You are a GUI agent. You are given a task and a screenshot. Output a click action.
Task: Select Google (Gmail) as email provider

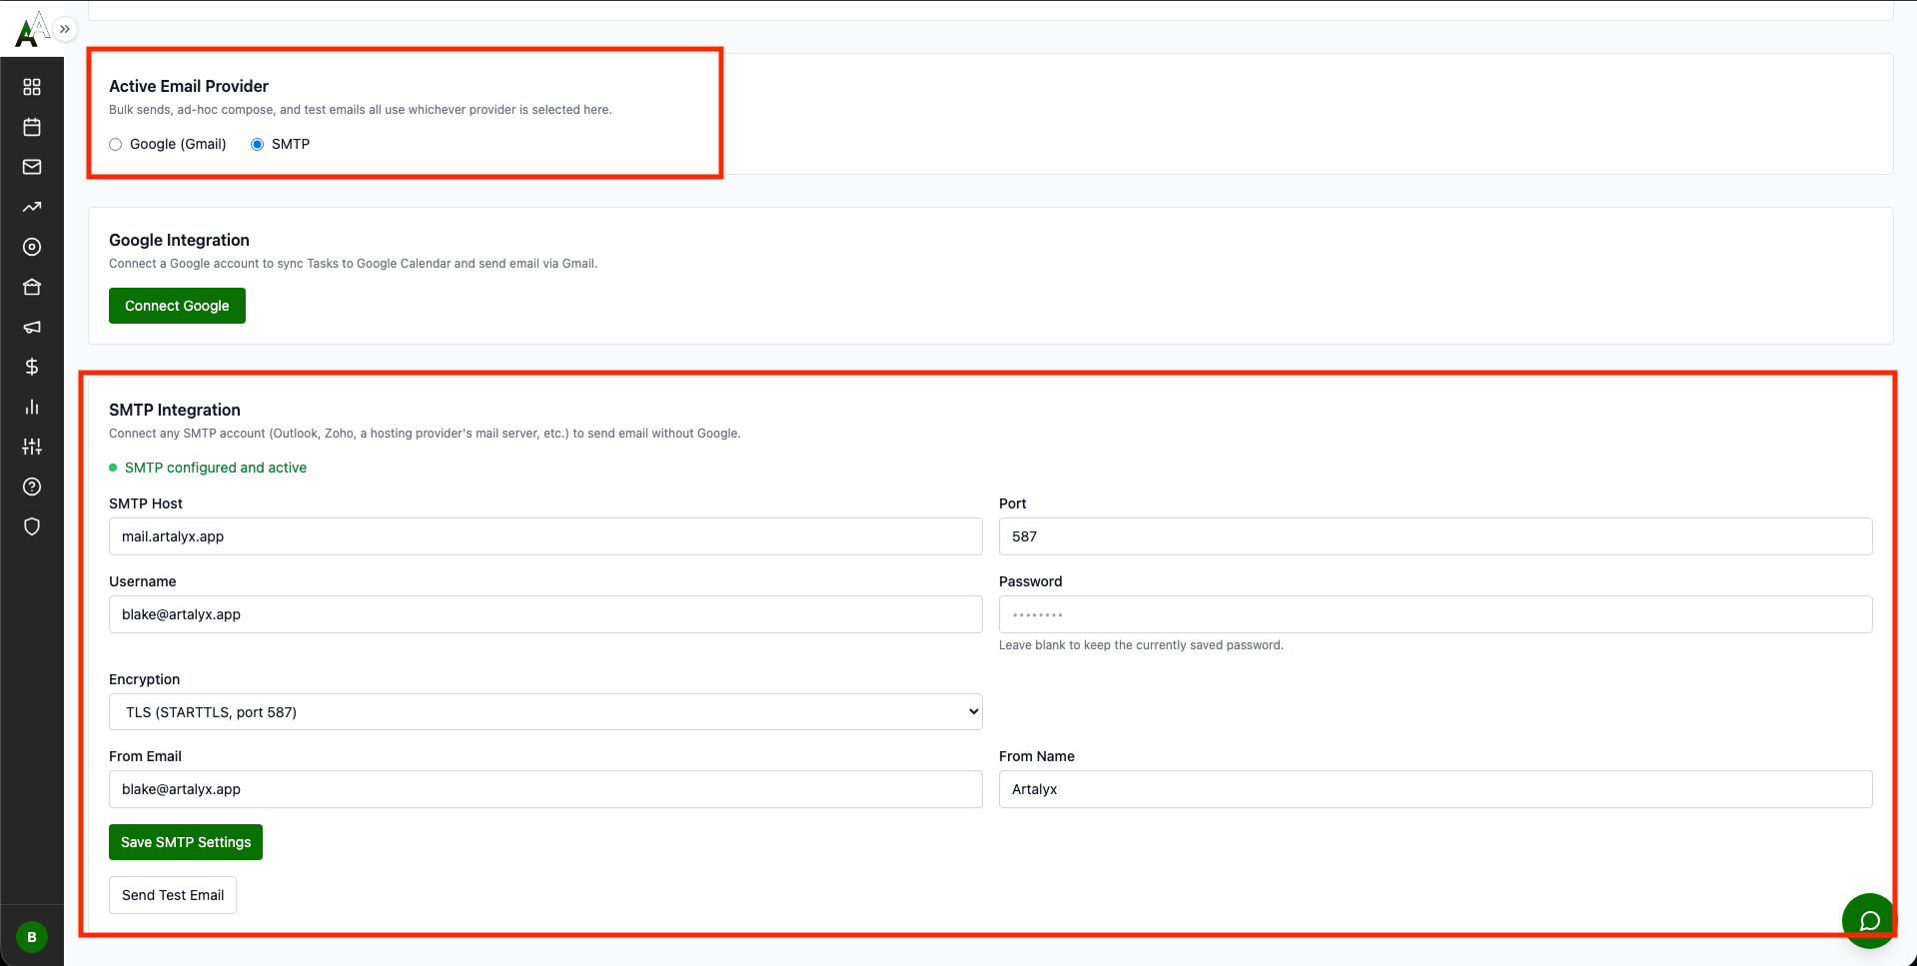coord(116,144)
